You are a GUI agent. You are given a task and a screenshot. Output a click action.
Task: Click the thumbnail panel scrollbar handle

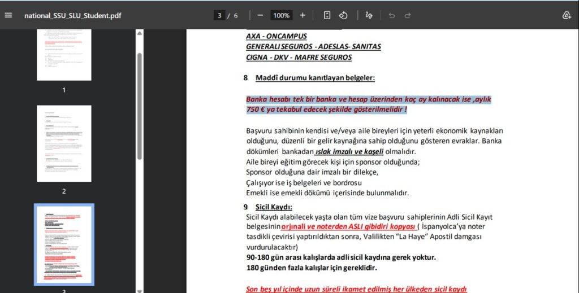140,106
